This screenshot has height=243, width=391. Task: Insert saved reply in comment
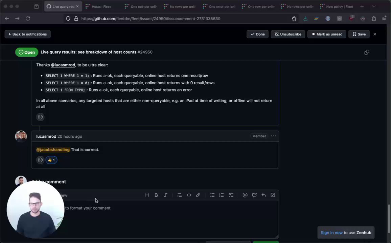click(x=263, y=195)
